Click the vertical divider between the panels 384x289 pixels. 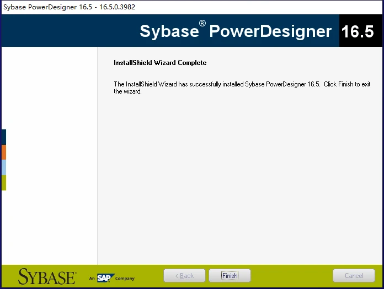98,156
